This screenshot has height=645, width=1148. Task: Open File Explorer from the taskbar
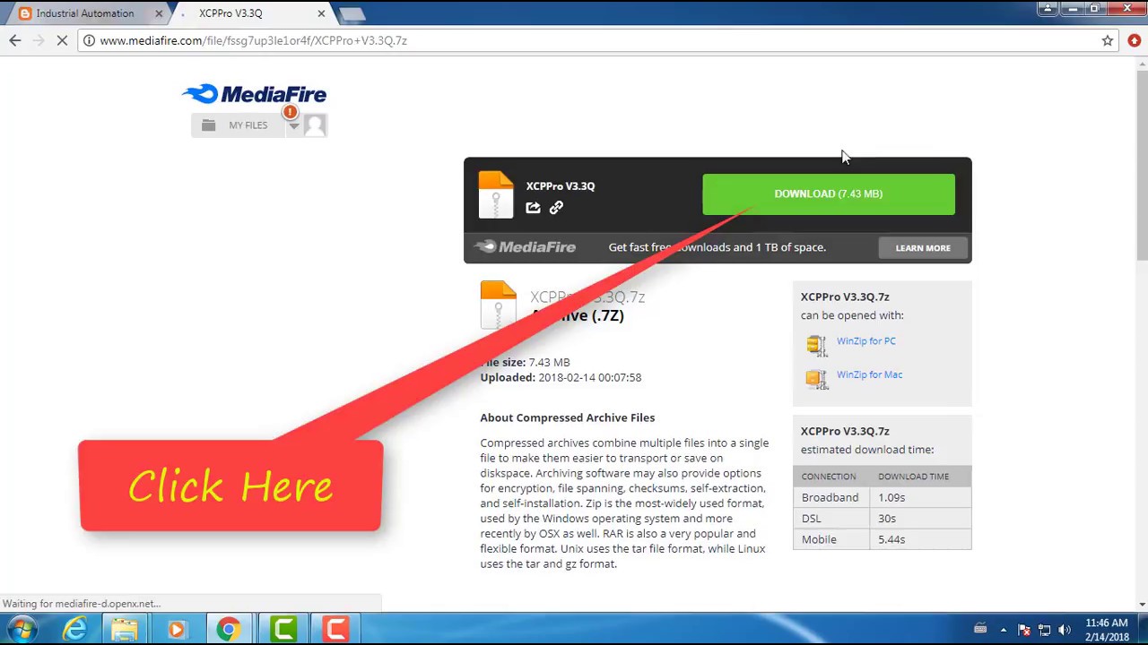125,630
